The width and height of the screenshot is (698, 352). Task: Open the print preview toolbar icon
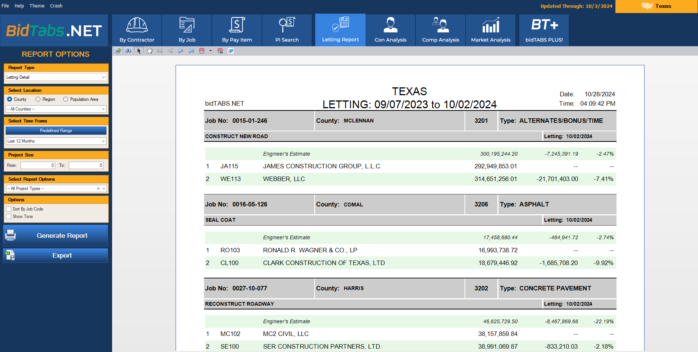(118, 51)
